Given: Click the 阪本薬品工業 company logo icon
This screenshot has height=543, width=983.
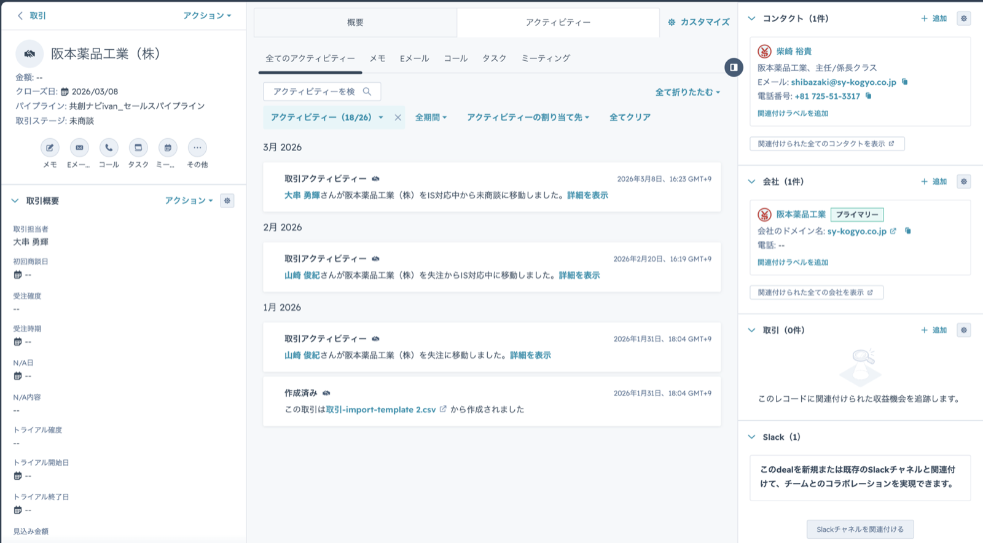Looking at the screenshot, I should coord(764,214).
